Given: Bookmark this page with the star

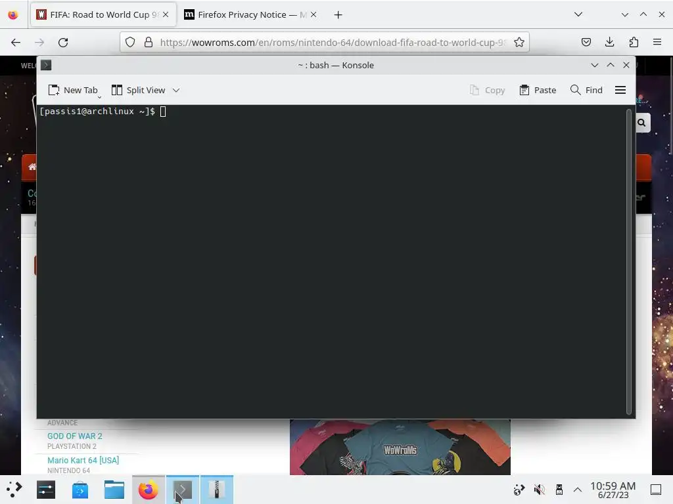Looking at the screenshot, I should point(519,42).
